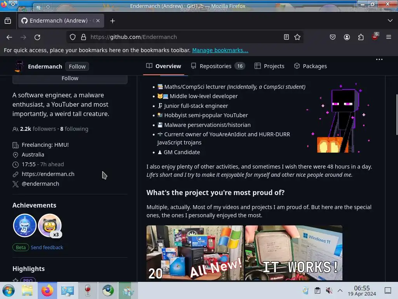398x299 pixels.
Task: Click the shark achievement badge
Action: [x=24, y=225]
